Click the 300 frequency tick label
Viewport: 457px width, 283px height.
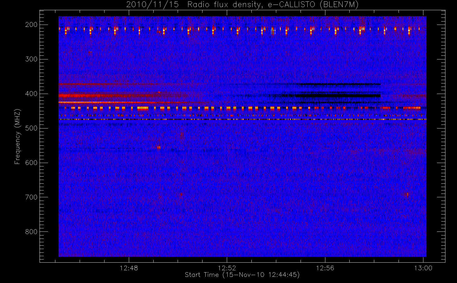31,59
